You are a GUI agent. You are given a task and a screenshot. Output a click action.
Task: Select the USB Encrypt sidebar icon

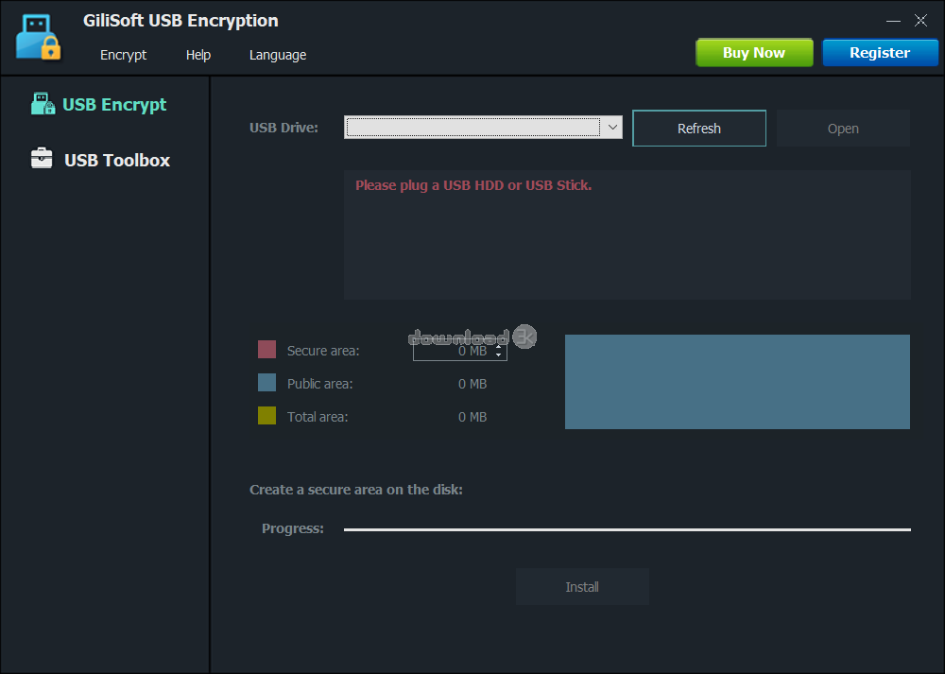click(x=43, y=104)
